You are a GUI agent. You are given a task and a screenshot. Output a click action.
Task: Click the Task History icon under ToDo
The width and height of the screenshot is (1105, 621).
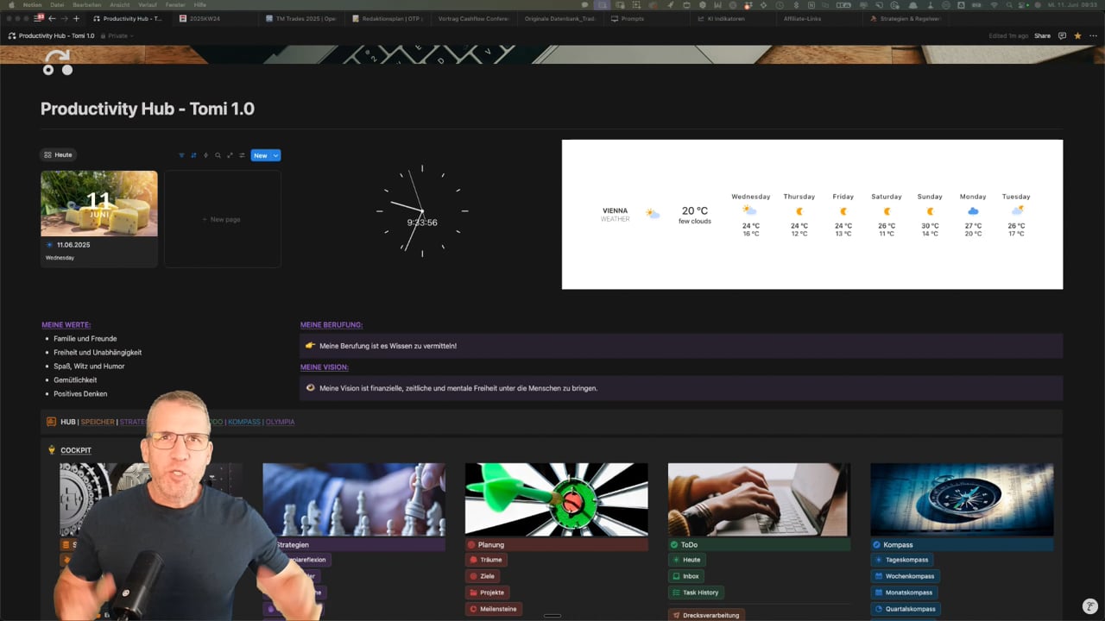click(675, 593)
